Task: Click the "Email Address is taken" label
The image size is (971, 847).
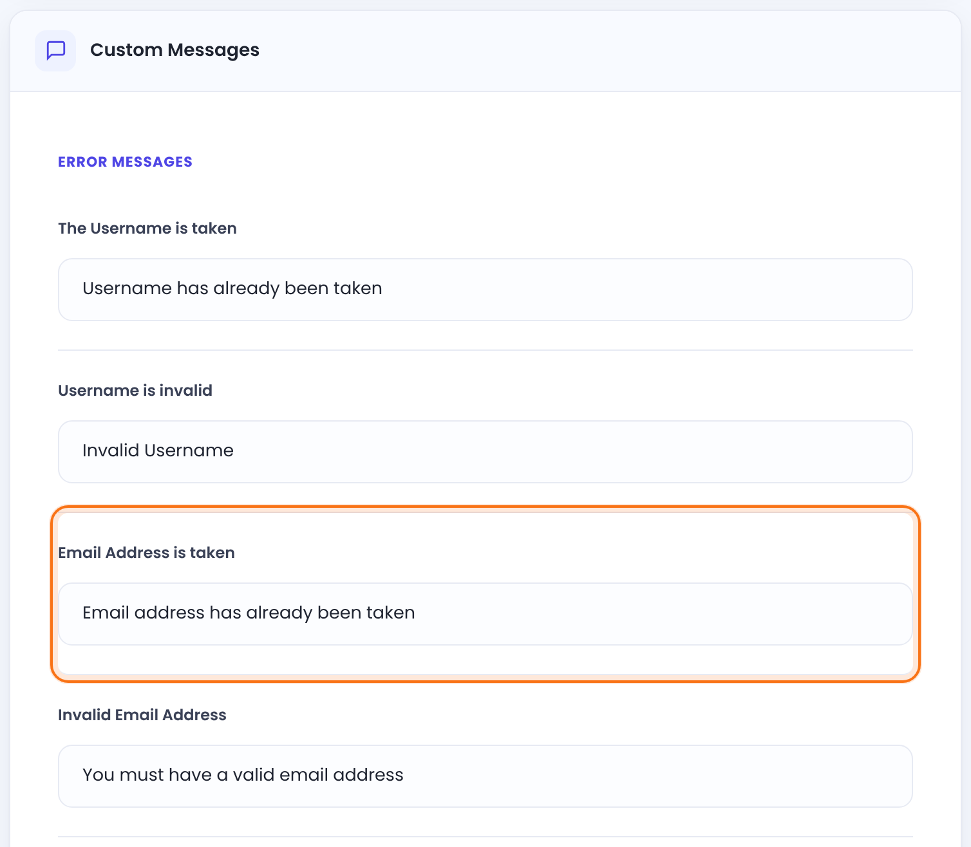Action: coord(146,553)
